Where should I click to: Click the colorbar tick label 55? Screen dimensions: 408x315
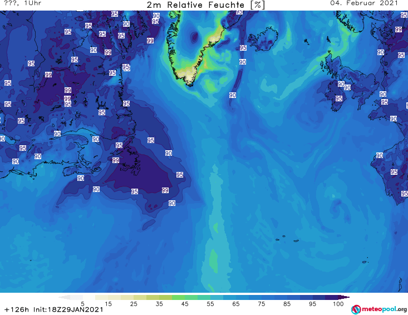coord(210,304)
